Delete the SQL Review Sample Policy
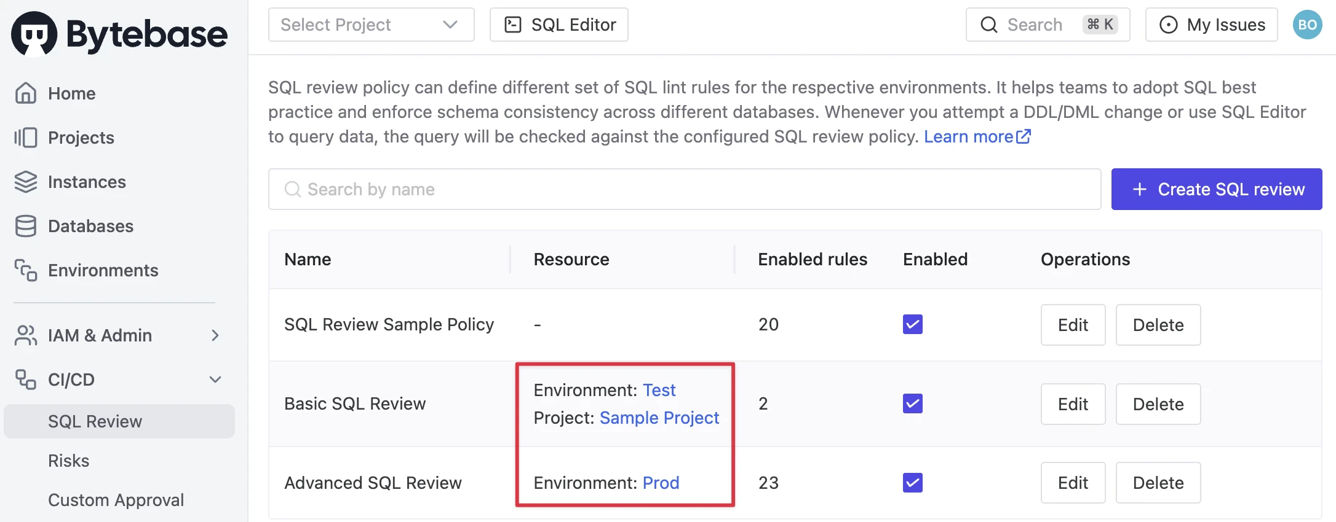 pyautogui.click(x=1158, y=325)
